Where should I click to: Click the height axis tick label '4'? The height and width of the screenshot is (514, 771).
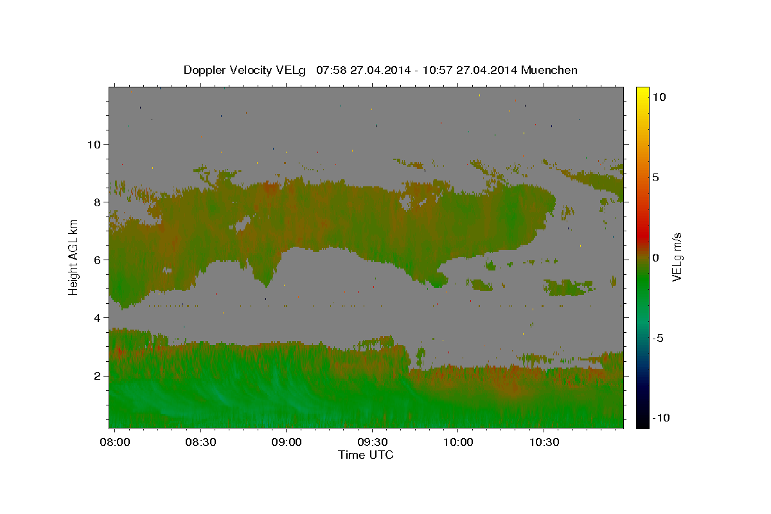[96, 317]
